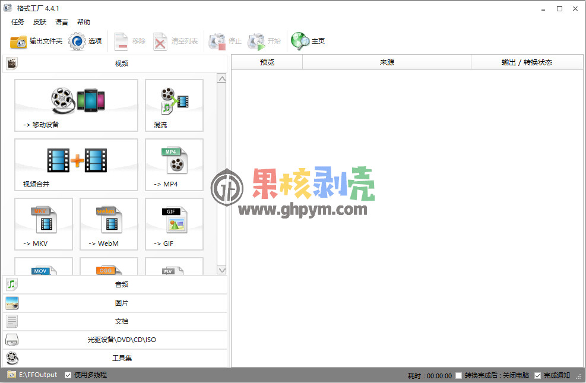Open the 语言 language menu
Screen dimensions: 586x383
(62, 22)
